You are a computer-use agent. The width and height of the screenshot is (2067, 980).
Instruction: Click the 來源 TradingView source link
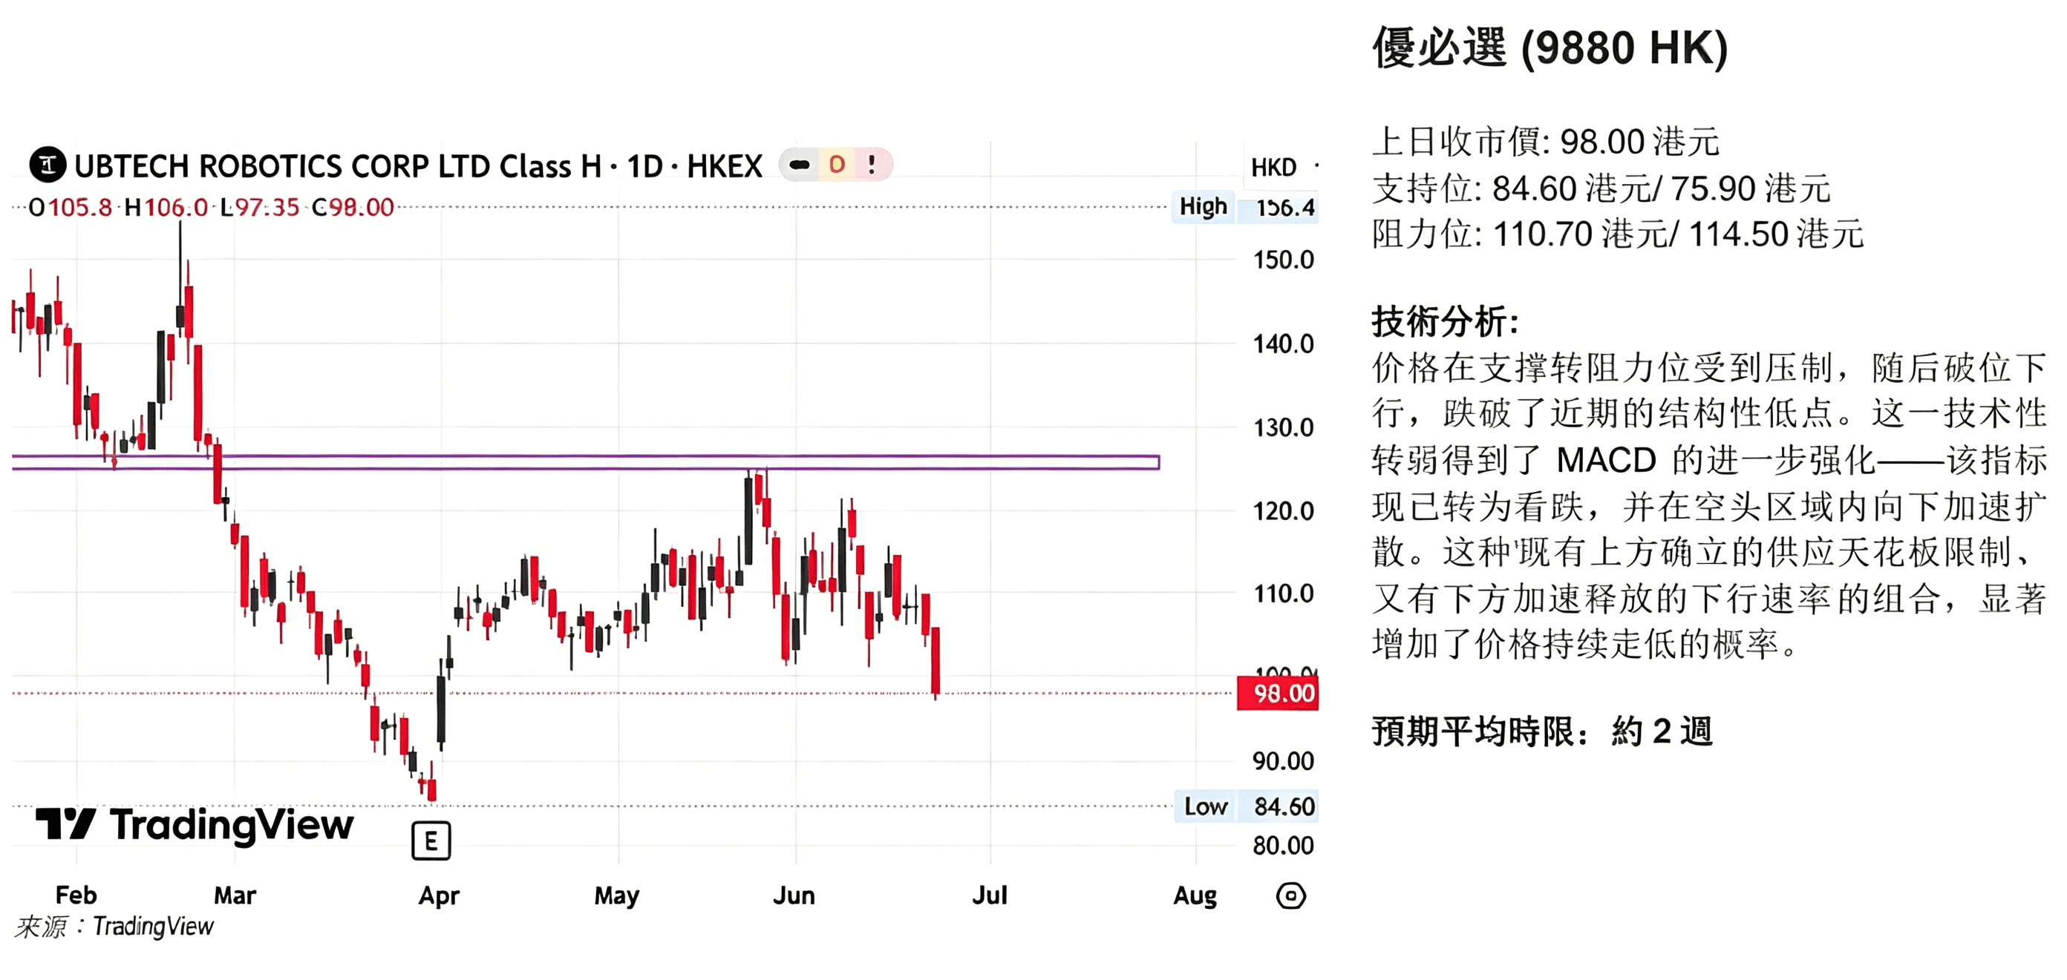click(115, 927)
